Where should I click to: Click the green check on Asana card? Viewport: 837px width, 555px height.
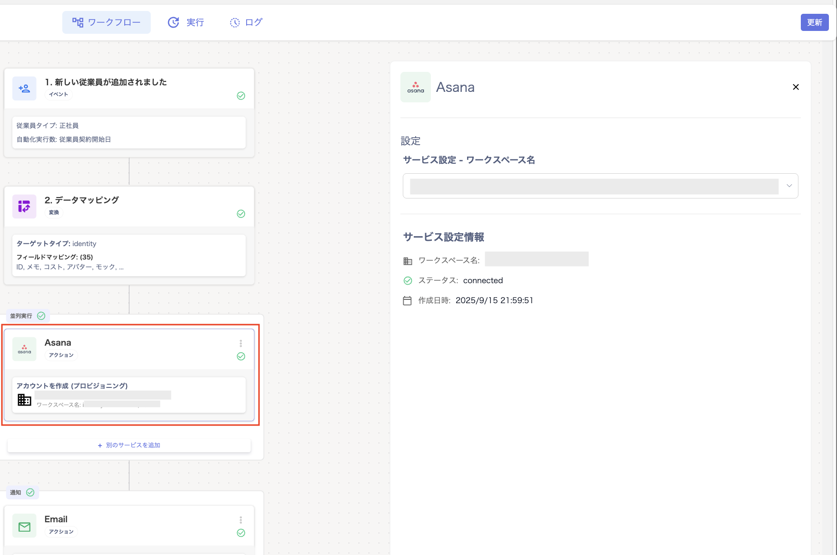241,357
